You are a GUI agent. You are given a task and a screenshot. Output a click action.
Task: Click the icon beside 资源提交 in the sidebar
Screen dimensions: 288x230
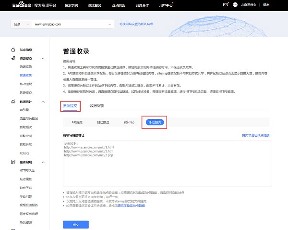12,58
